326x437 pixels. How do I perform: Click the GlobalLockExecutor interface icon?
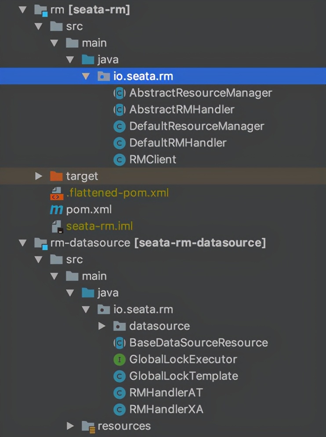pos(119,359)
